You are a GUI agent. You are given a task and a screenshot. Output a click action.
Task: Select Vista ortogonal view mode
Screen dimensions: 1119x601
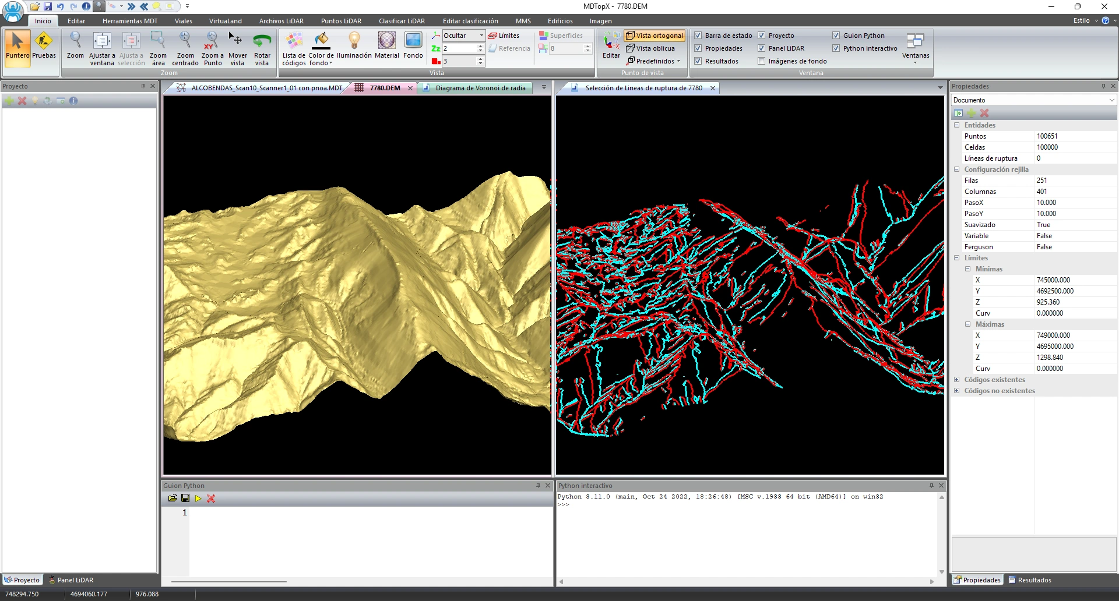(x=654, y=36)
